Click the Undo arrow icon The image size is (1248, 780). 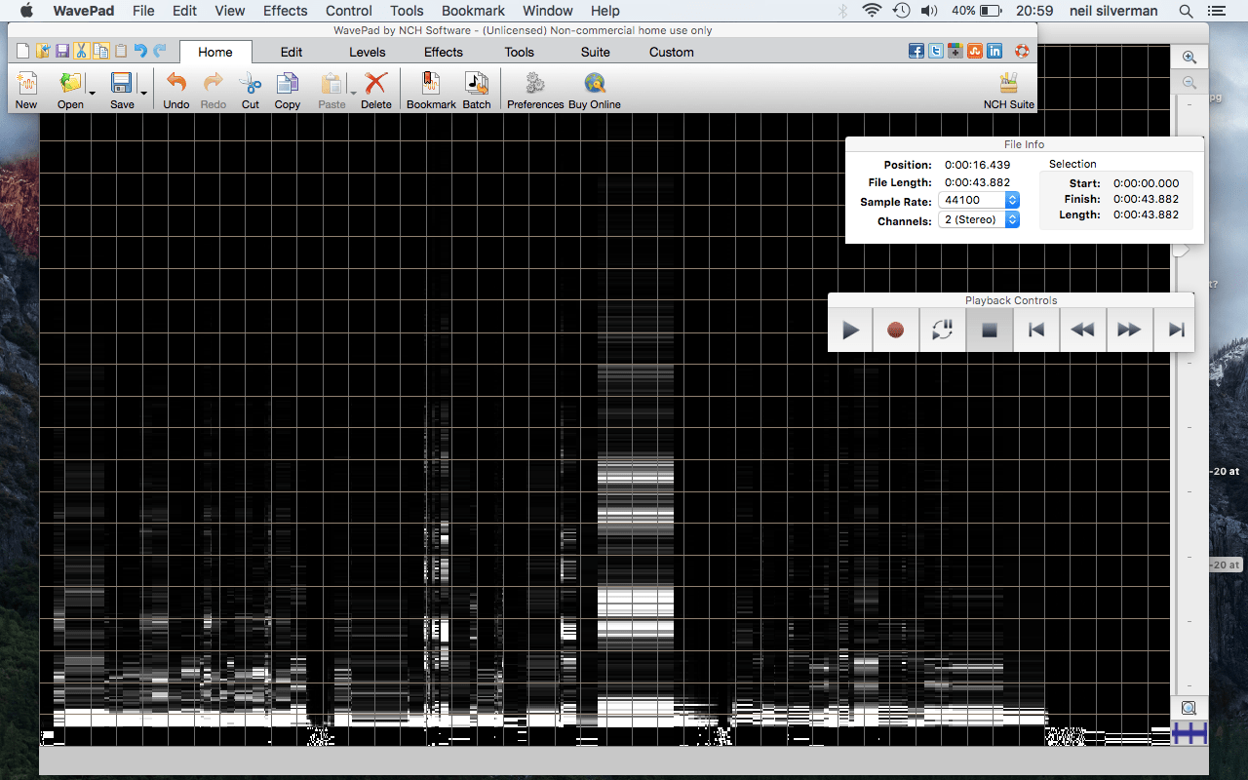(x=176, y=90)
